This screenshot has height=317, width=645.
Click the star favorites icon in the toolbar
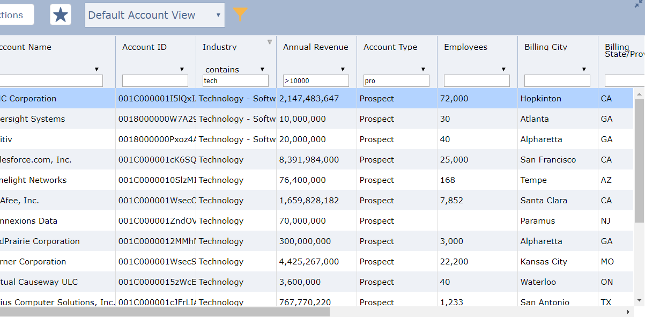(60, 14)
